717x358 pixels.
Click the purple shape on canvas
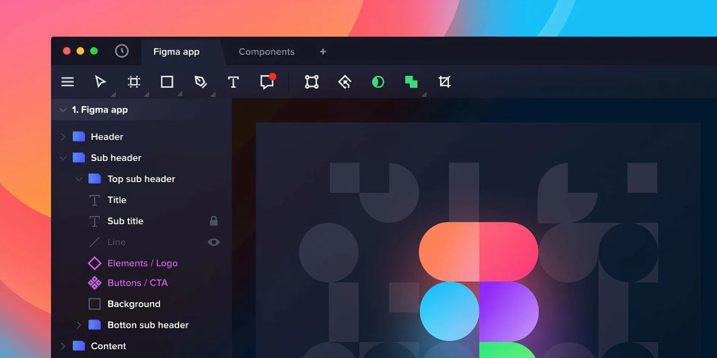coord(509,311)
